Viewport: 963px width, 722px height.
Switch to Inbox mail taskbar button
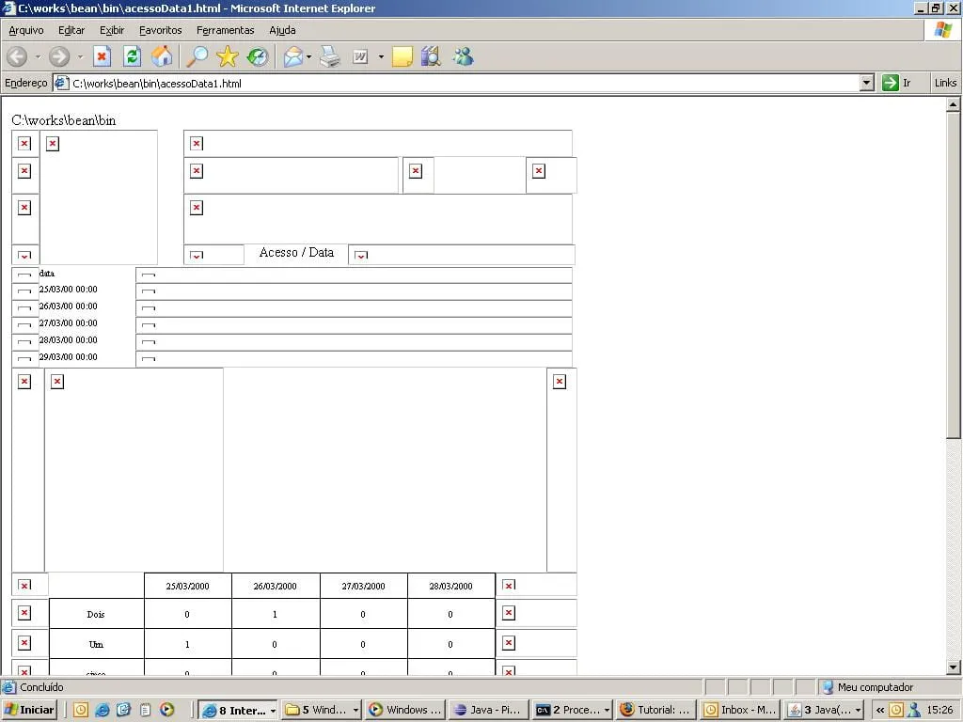pyautogui.click(x=739, y=711)
